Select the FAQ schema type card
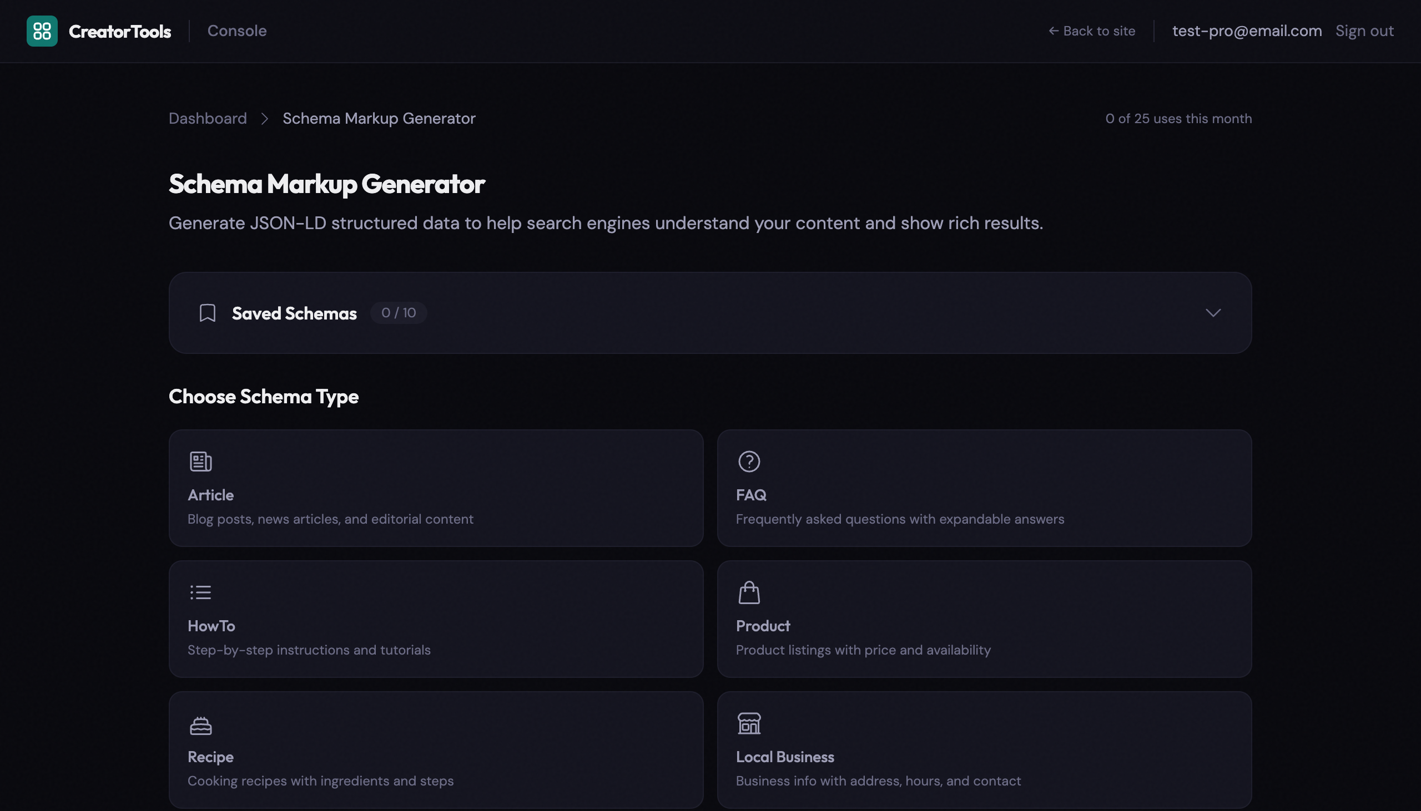1421x811 pixels. pyautogui.click(x=984, y=488)
